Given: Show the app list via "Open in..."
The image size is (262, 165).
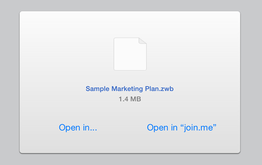Looking at the screenshot, I should tap(78, 128).
